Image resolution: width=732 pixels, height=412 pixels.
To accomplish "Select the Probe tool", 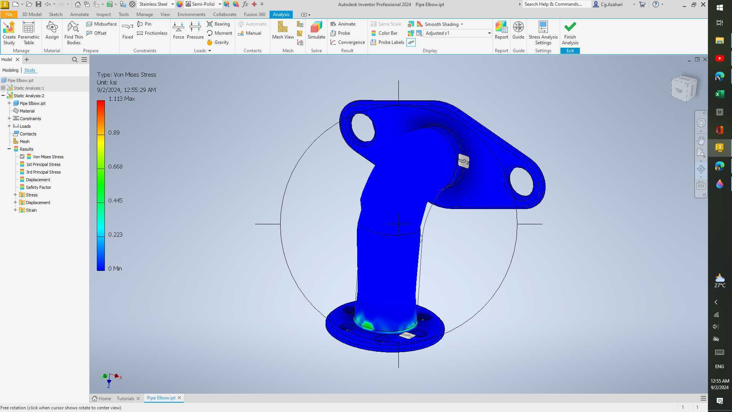I will 340,33.
